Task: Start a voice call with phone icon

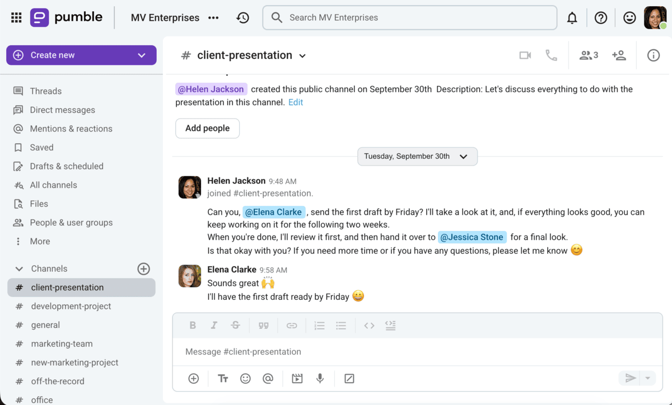Action: tap(552, 55)
